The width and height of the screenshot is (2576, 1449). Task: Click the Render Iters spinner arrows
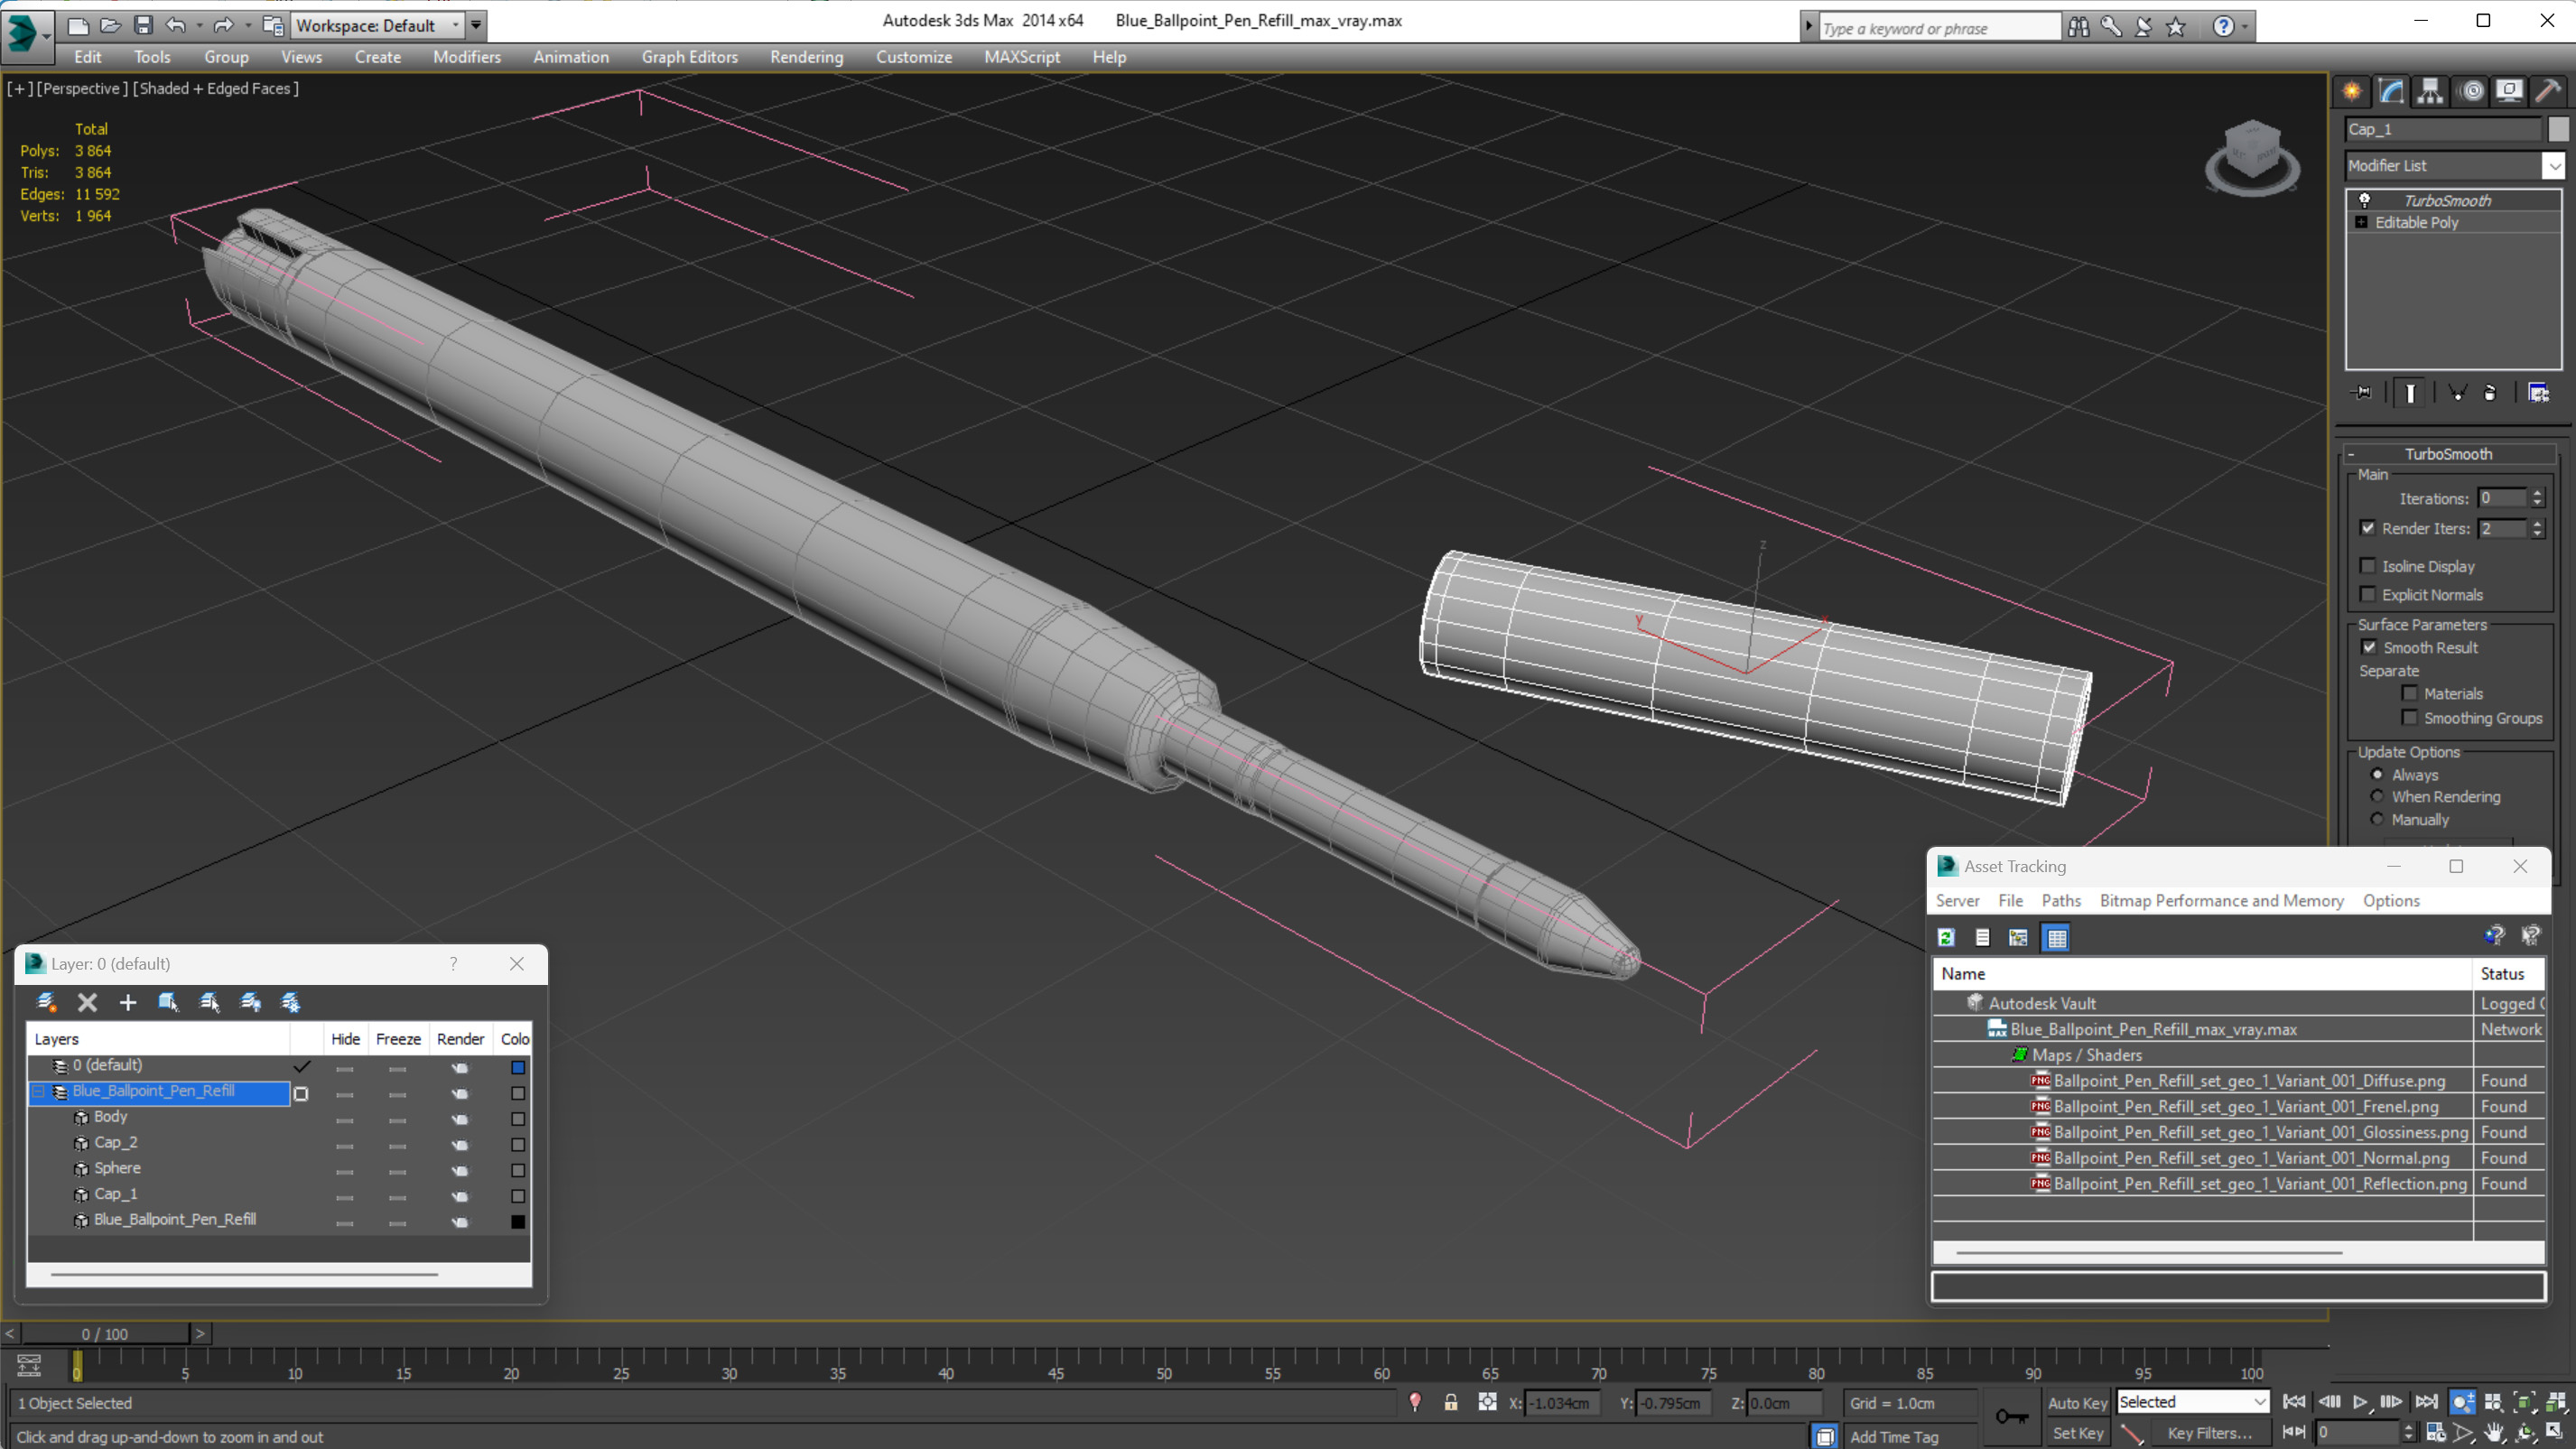[2537, 529]
